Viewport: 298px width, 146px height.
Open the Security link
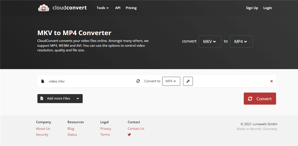[x=42, y=135]
